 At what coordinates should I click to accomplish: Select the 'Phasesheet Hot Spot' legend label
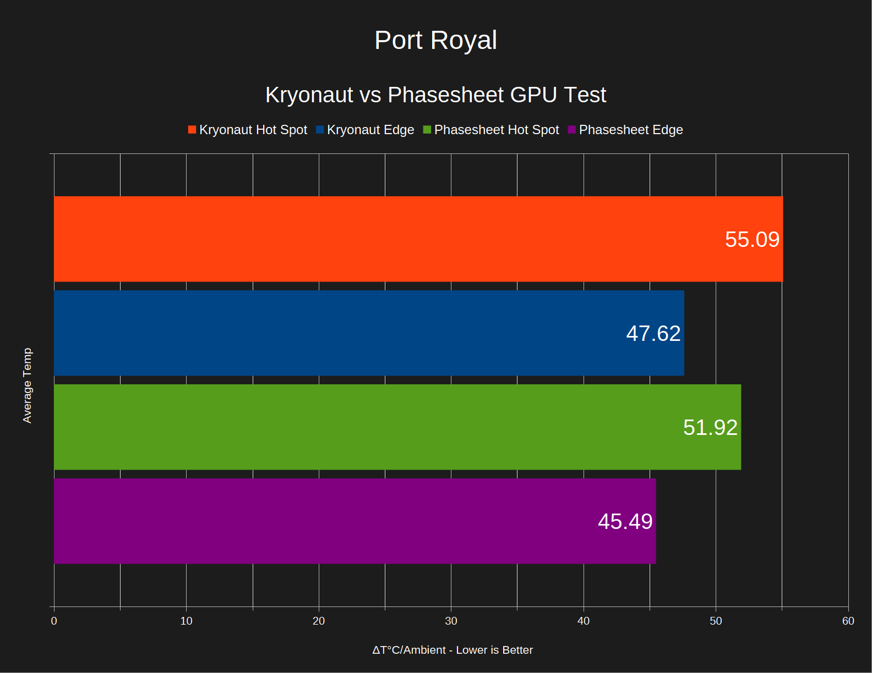tap(497, 130)
